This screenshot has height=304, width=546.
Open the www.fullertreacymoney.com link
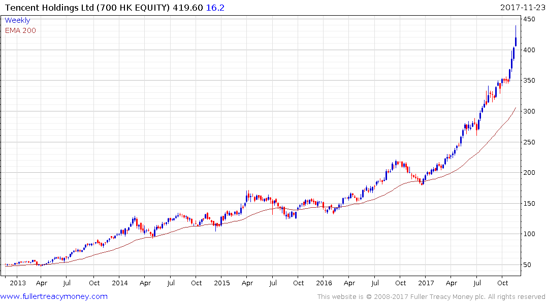pyautogui.click(x=54, y=297)
